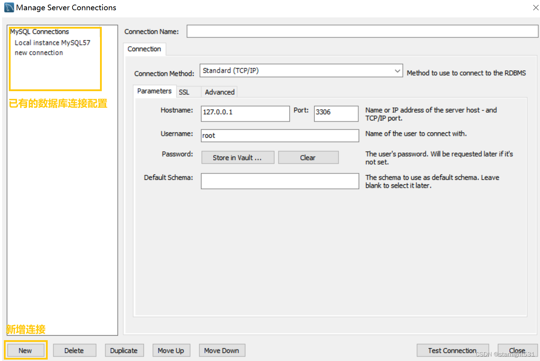
Task: Click the 'Connection Name:' label
Action: coord(152,32)
